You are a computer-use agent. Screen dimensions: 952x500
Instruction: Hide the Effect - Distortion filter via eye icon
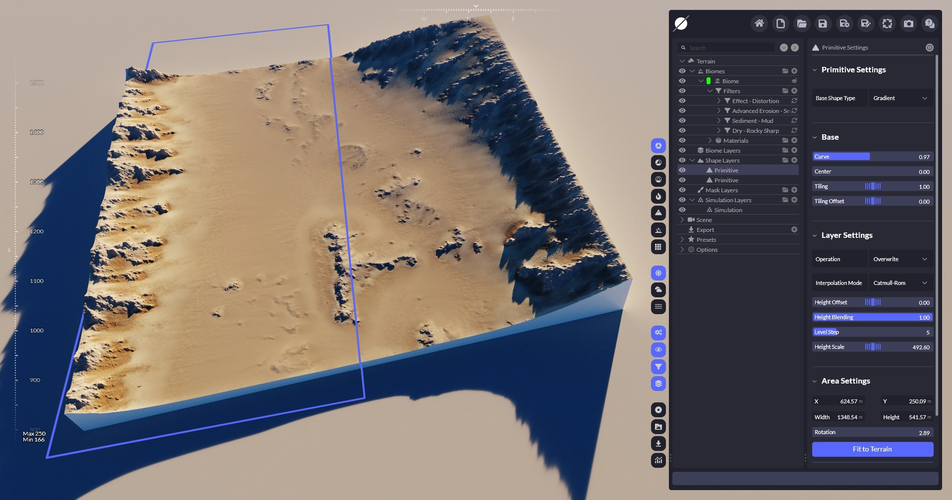[x=682, y=101]
